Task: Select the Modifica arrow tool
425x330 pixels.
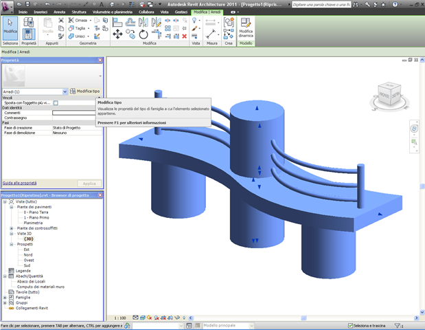Action: pyautogui.click(x=10, y=27)
